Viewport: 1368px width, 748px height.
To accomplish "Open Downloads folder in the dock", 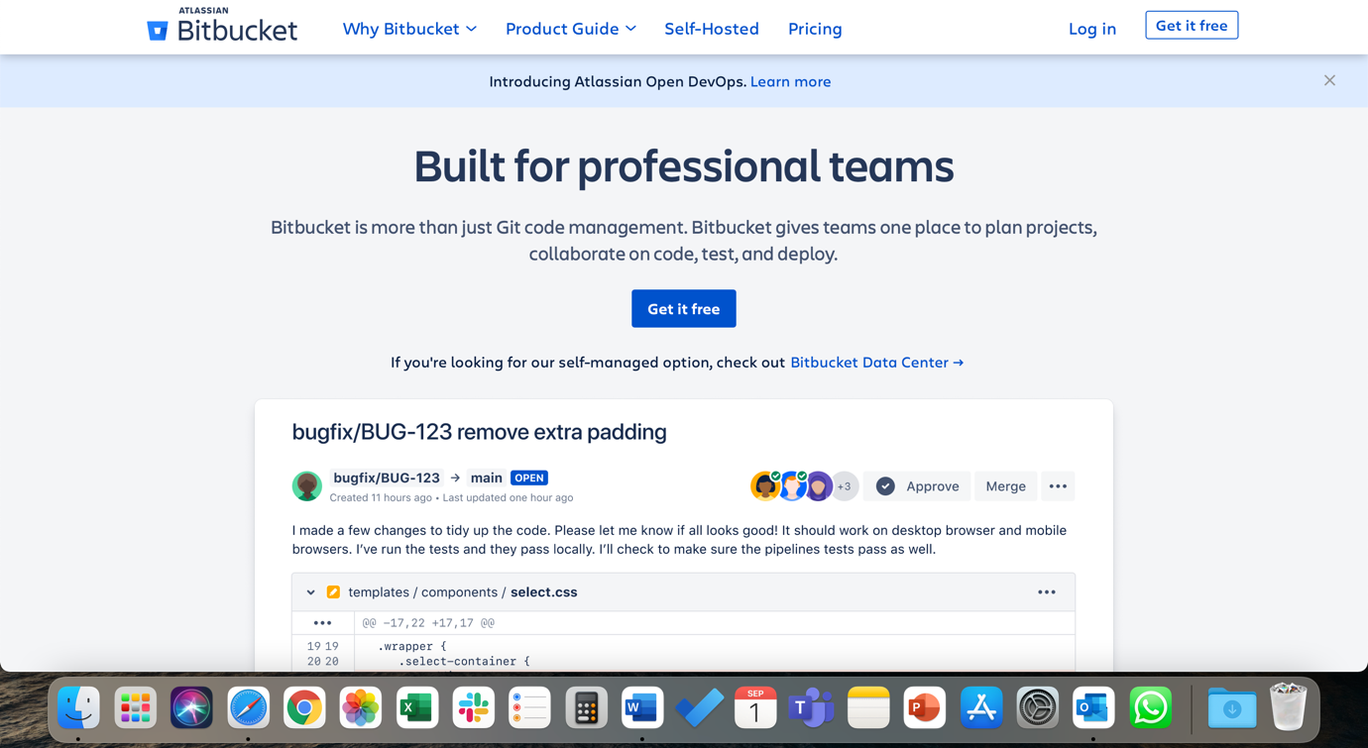I will (x=1232, y=707).
